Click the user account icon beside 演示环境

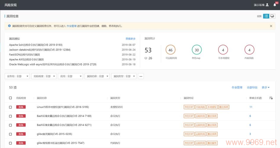click(x=267, y=5)
